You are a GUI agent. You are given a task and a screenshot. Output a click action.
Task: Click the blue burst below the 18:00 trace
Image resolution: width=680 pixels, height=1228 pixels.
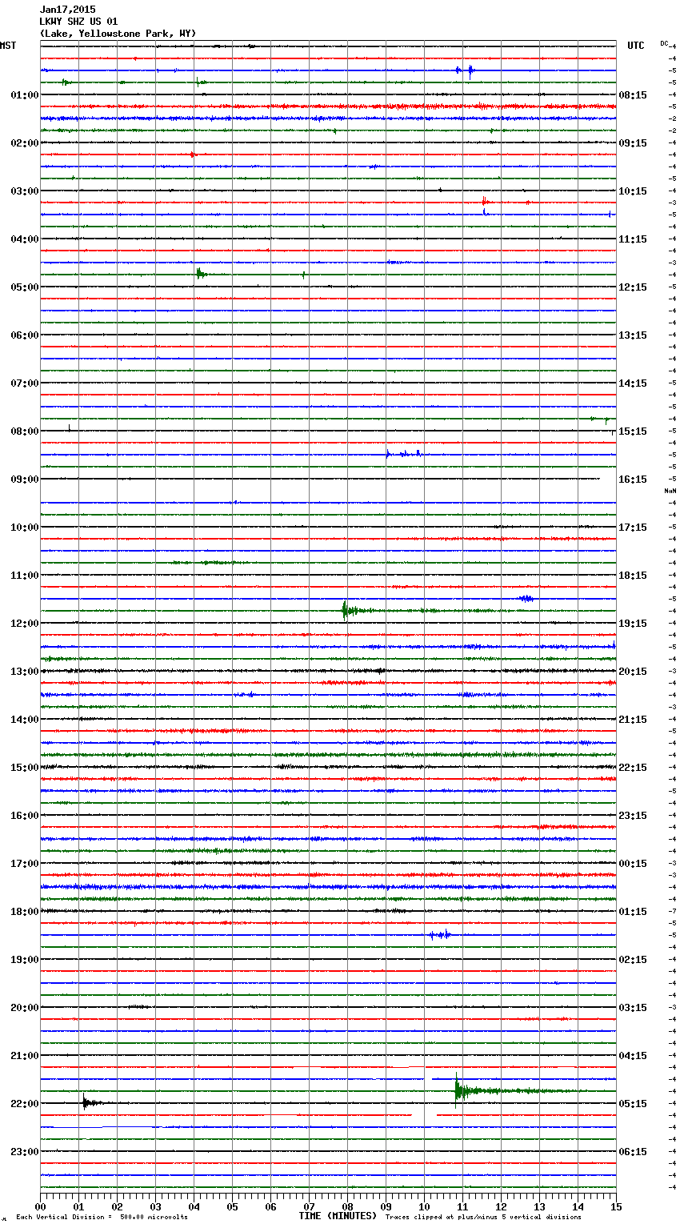439,934
